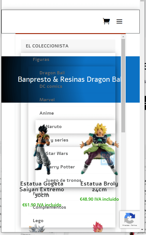Click the mobile menu scrollbar thumb
Image resolution: width=146 pixels, height=235 pixels.
point(123,85)
